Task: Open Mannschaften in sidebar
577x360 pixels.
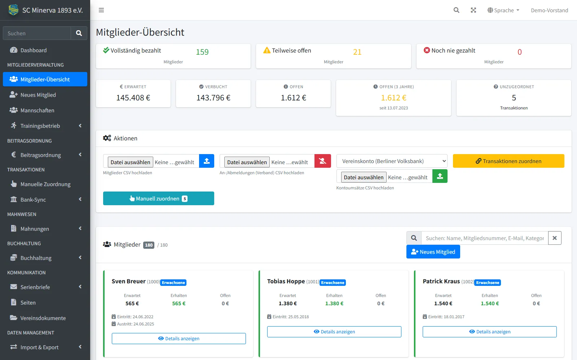Action: tap(45, 110)
